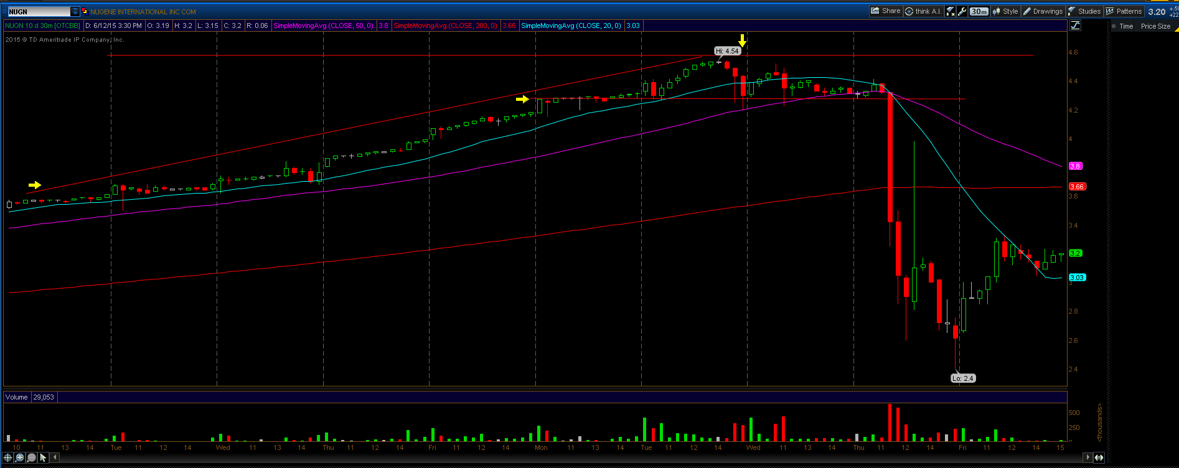Click the magenta 3.8 axis price tag
This screenshot has height=468, width=1179.
(x=1076, y=166)
